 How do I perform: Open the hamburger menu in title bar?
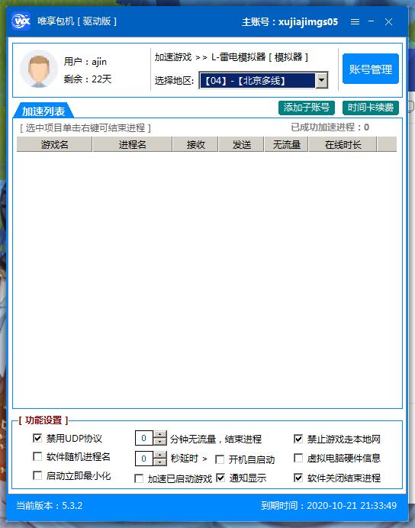click(355, 21)
